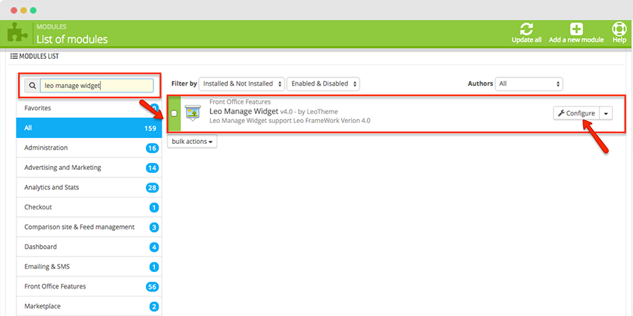The image size is (633, 316).
Task: Open the Installed & Not Installed filter
Action: [x=242, y=84]
